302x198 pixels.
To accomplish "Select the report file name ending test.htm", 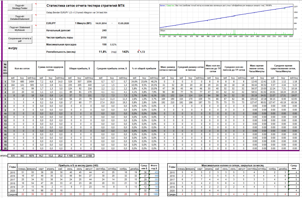I will [x=77, y=12].
